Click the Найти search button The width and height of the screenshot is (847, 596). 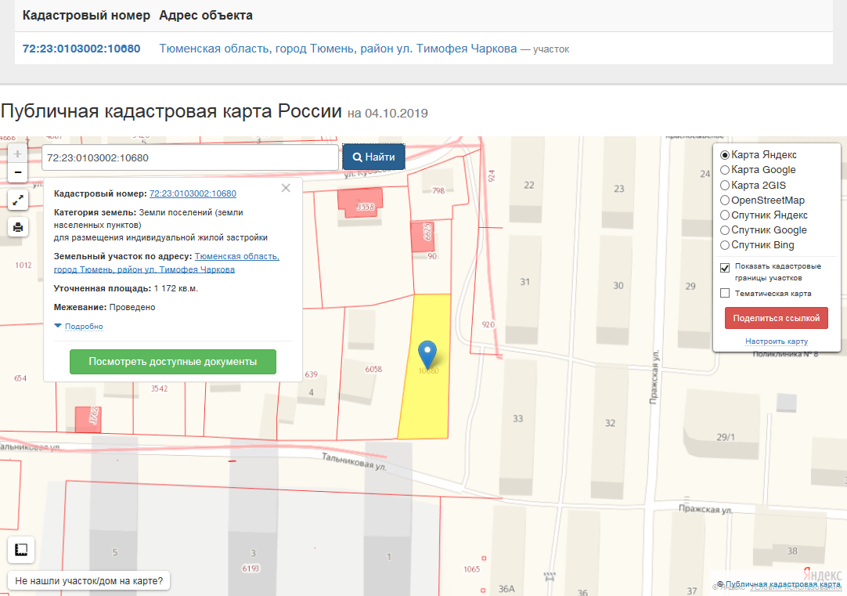click(373, 157)
